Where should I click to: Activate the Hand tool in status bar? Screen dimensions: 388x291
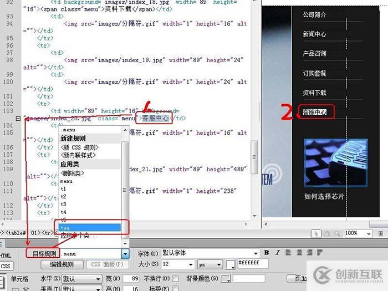(326, 233)
